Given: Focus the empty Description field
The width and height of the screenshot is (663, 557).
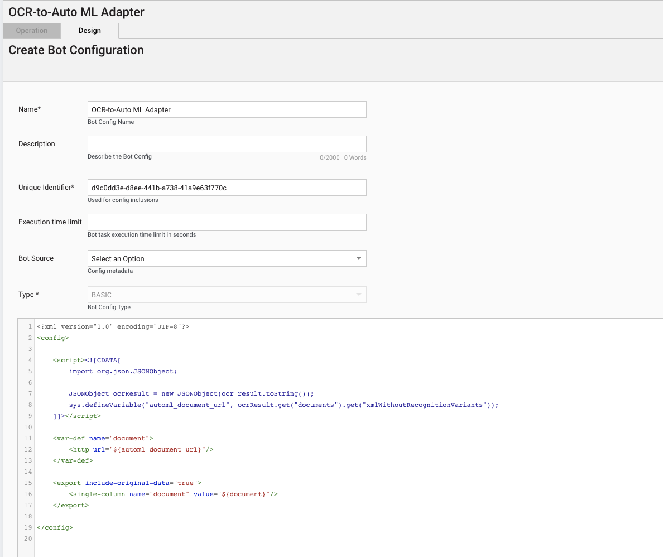Looking at the screenshot, I should click(227, 144).
